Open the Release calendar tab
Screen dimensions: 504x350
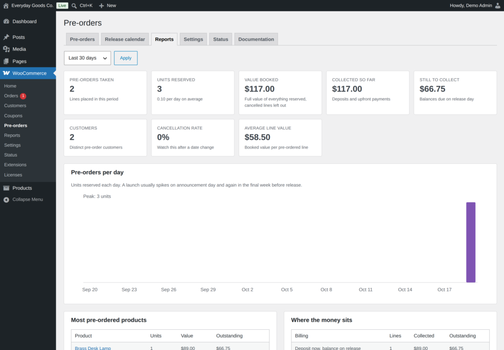click(x=125, y=39)
